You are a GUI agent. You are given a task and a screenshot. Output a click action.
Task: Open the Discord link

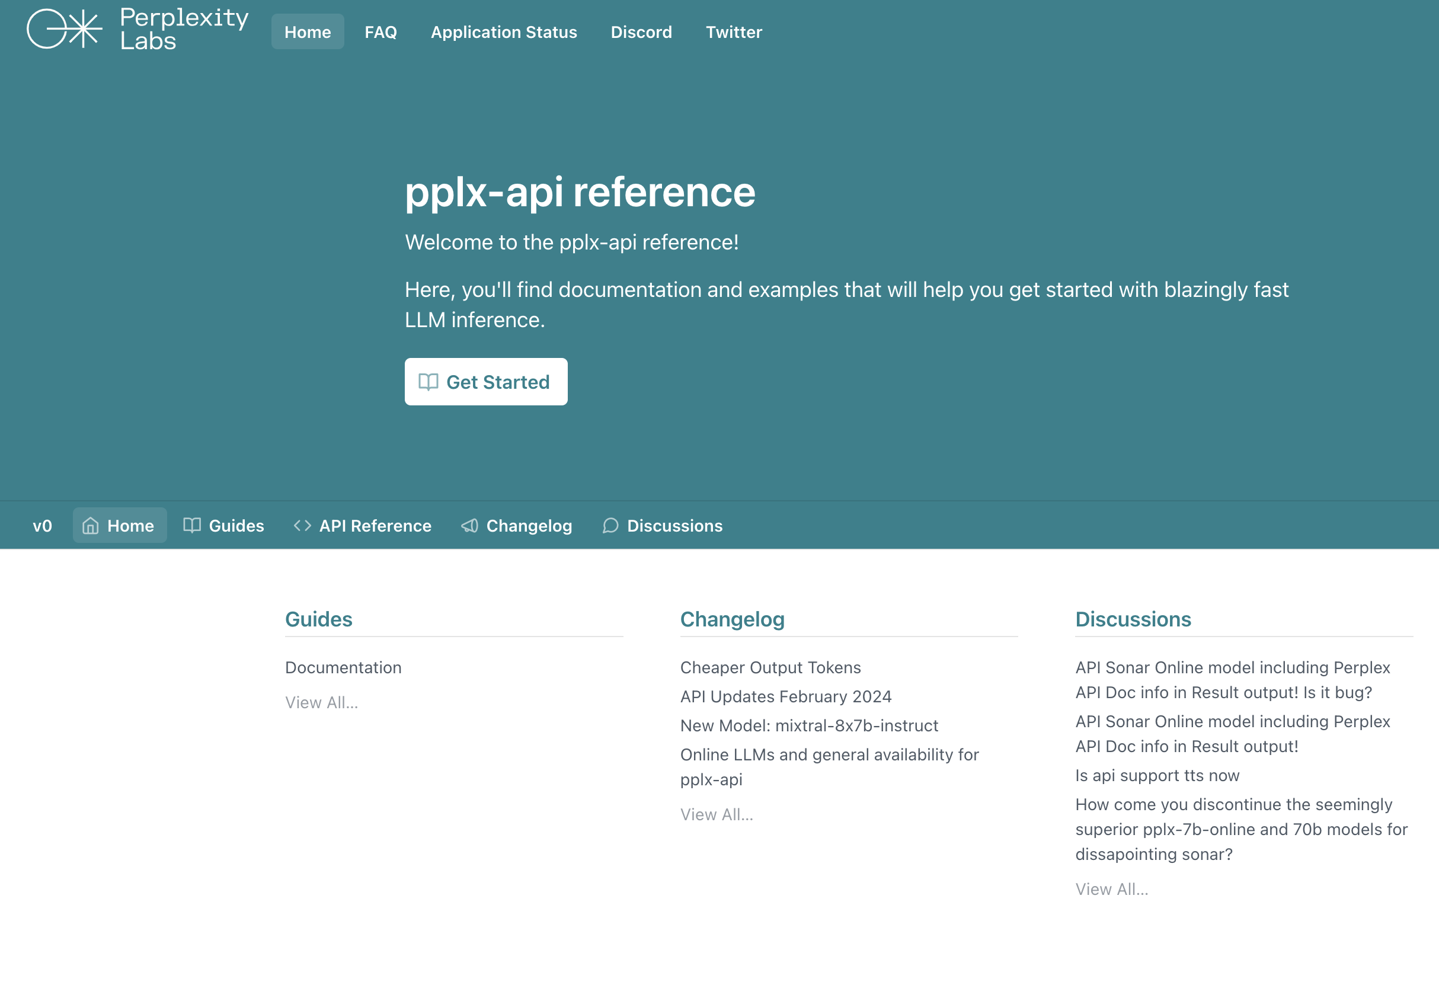coord(641,31)
